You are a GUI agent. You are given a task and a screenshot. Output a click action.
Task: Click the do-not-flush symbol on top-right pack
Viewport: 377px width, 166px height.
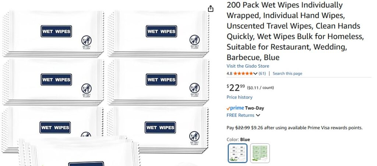pos(194,40)
